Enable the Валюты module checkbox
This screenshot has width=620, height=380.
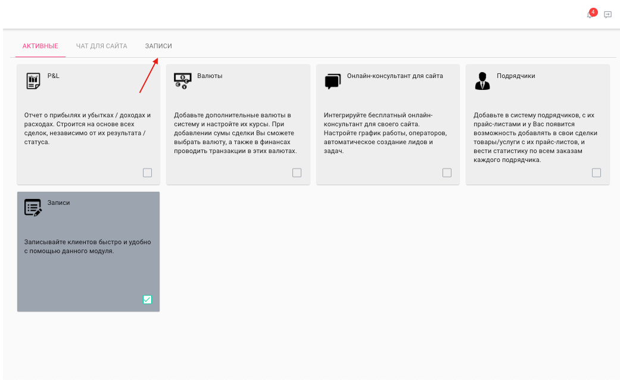(297, 173)
